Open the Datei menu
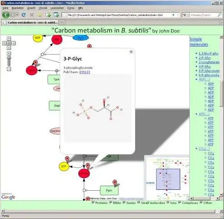 click(x=5, y=8)
